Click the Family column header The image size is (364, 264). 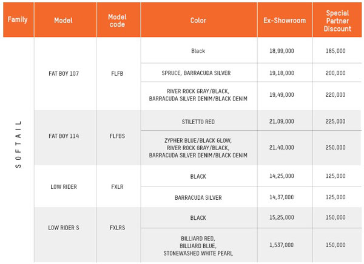pyautogui.click(x=18, y=19)
